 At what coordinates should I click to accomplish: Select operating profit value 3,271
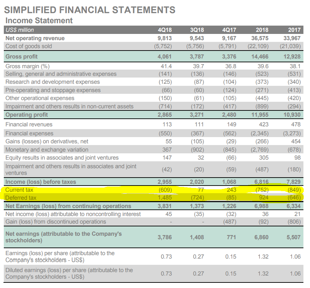point(197,115)
